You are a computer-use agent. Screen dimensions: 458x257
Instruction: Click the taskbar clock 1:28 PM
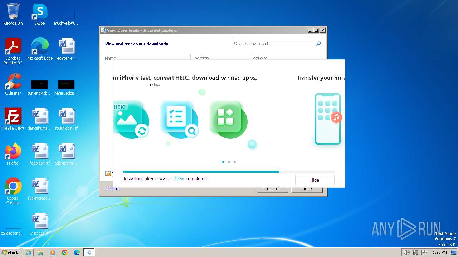tap(440, 252)
